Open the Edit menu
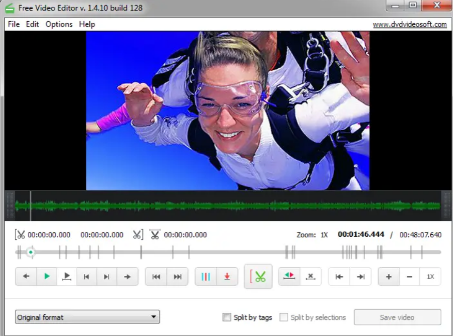Image resolution: width=453 pixels, height=336 pixels. (33, 24)
